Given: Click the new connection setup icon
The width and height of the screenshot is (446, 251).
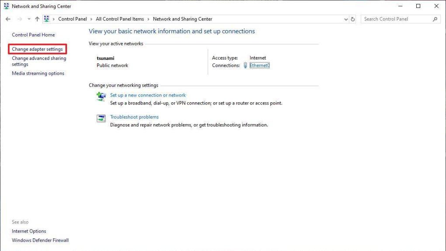Looking at the screenshot, I should (x=101, y=97).
